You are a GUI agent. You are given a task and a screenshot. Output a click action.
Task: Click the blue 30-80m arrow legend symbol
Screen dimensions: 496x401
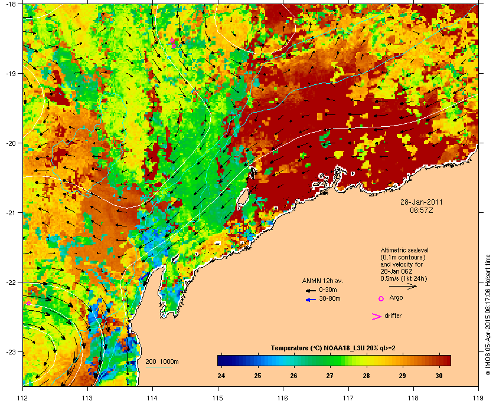[x=311, y=300]
